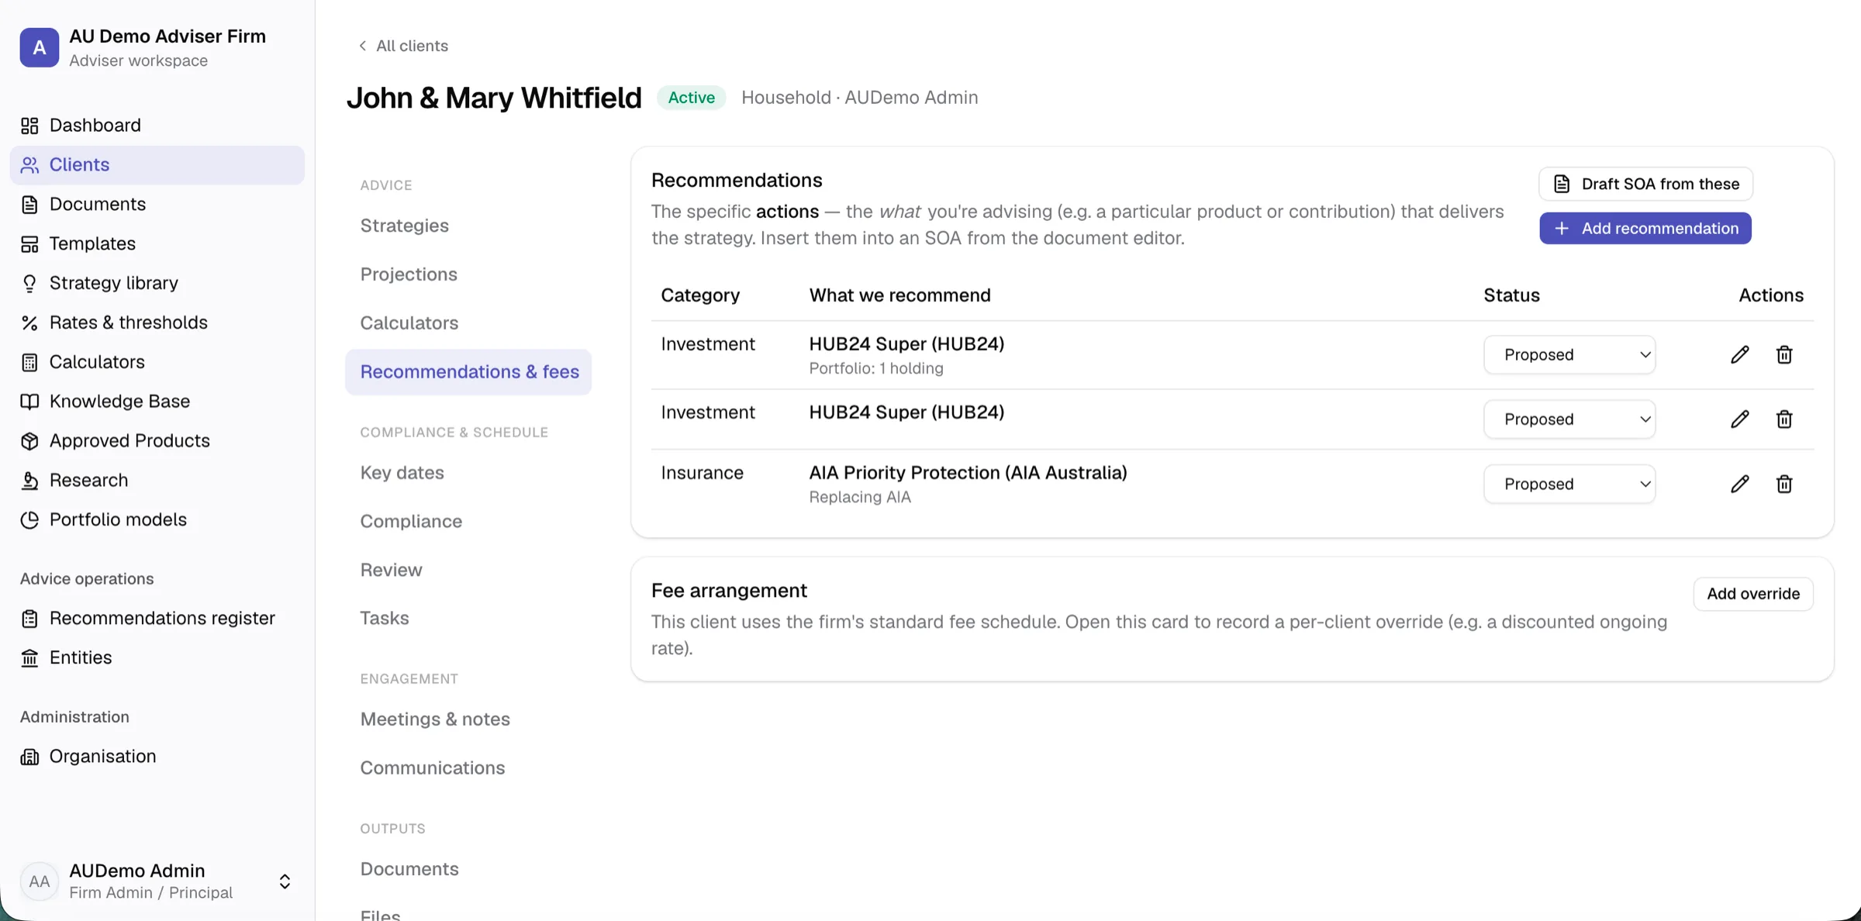1861x921 pixels.
Task: Open client Calculators under Advice
Action: [409, 323]
